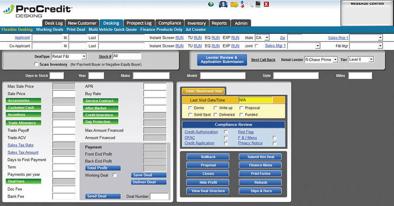The width and height of the screenshot is (394, 206).
Task: Click the orange folder with checkmark icon
Action: point(234,4)
